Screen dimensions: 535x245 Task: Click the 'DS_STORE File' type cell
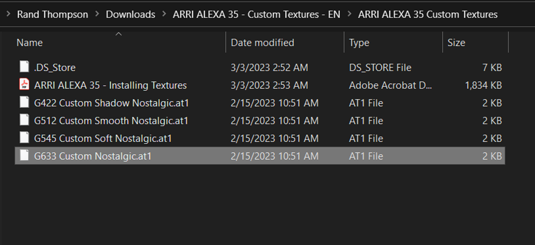click(x=380, y=67)
